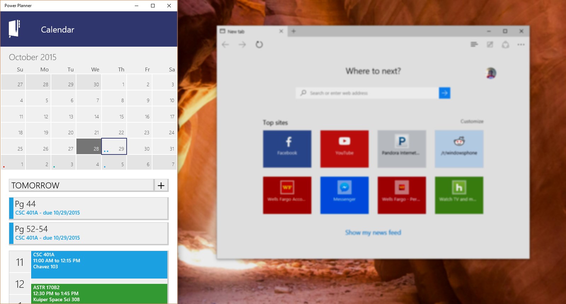Select October 12 in the calendar
The image size is (566, 304).
(38, 114)
